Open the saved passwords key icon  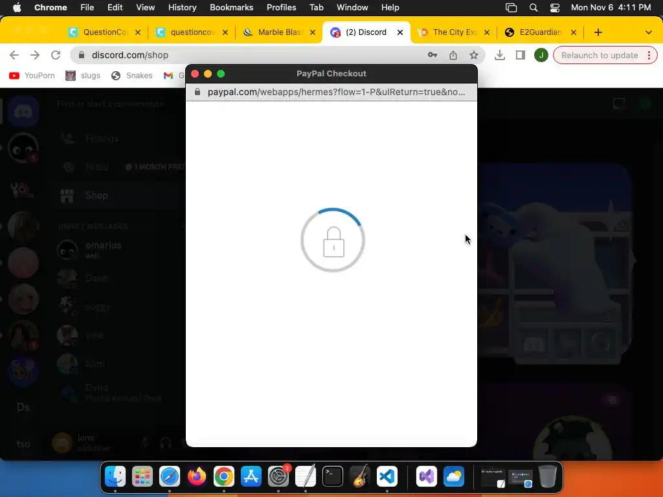(x=432, y=55)
